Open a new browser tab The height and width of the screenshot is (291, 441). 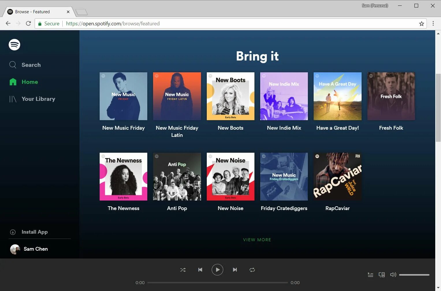(x=81, y=12)
